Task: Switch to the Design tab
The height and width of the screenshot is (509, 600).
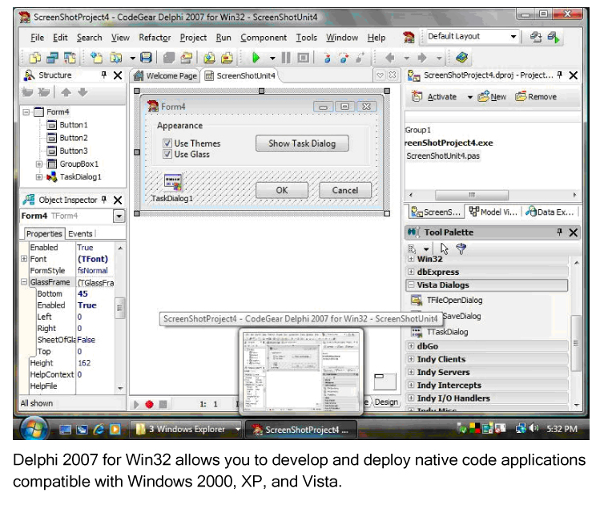Action: [x=386, y=402]
